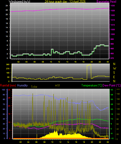The image size is (121, 144).
Task: Click the red 30 on rainfall axis
Action: coord(9,90)
